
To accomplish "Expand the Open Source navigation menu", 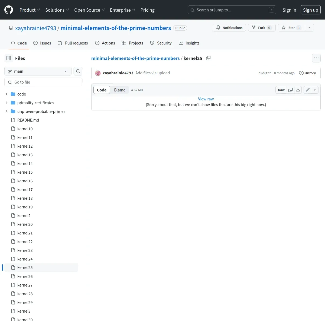I will 89,10.
